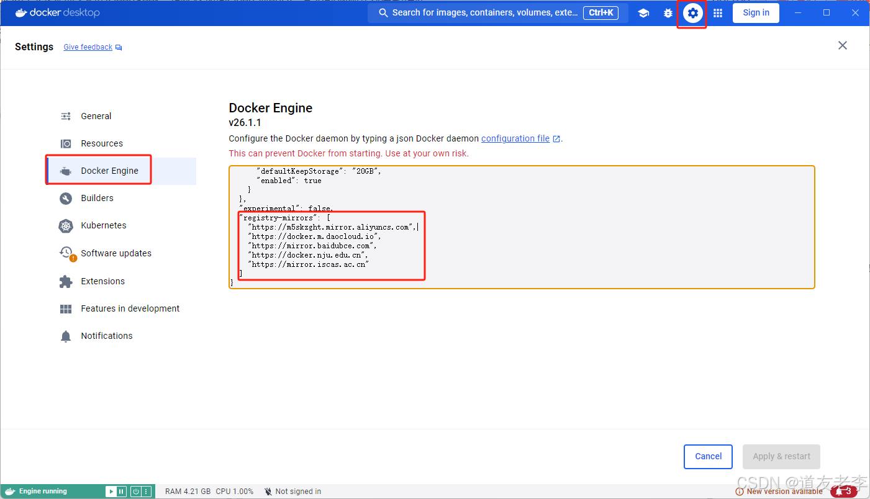Click the "registry-mirrors" key in the JSON

(x=279, y=218)
